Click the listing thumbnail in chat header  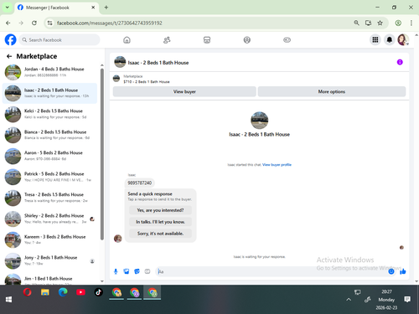120,62
